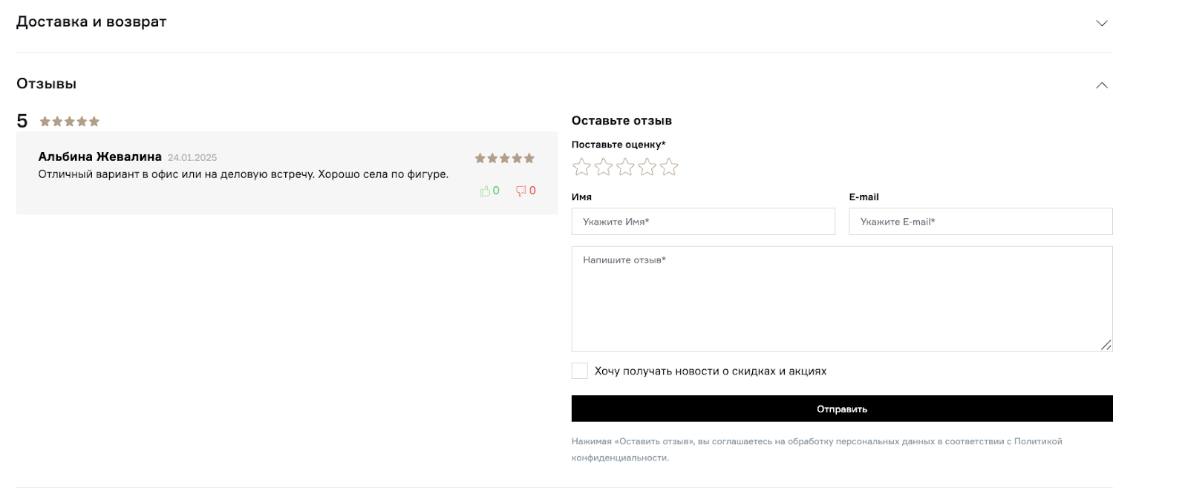
Task: Click the Хочу получать новости label
Action: pyautogui.click(x=711, y=371)
